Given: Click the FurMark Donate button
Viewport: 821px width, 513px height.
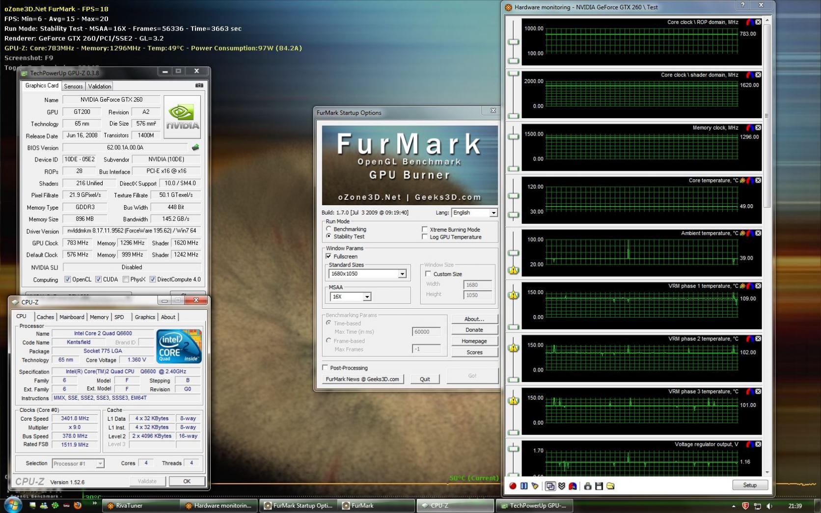Looking at the screenshot, I should 474,330.
